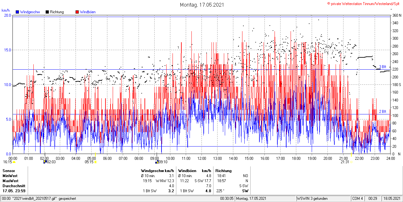This screenshot has height=202, width=403.
Task: Click the Sensor row header
Action: click(x=9, y=171)
